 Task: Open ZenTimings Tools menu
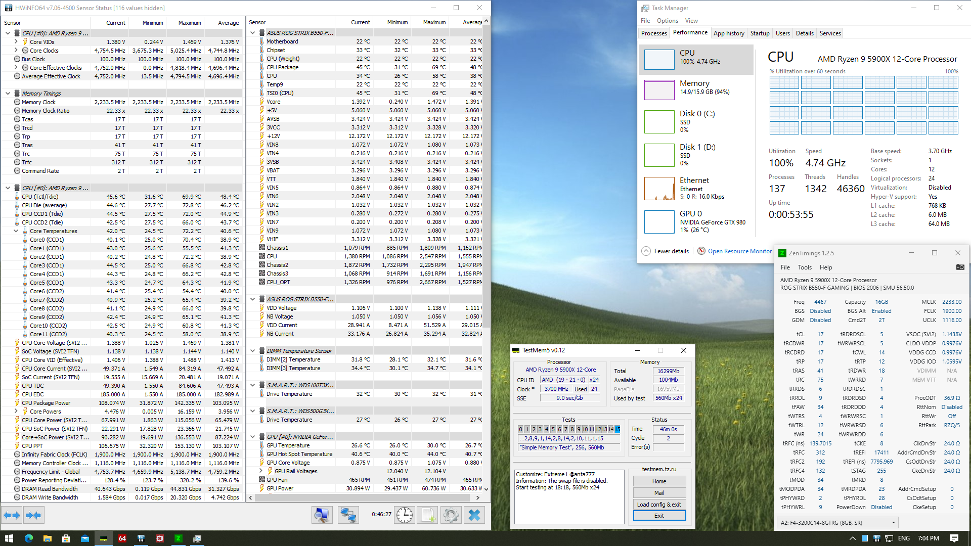(805, 267)
